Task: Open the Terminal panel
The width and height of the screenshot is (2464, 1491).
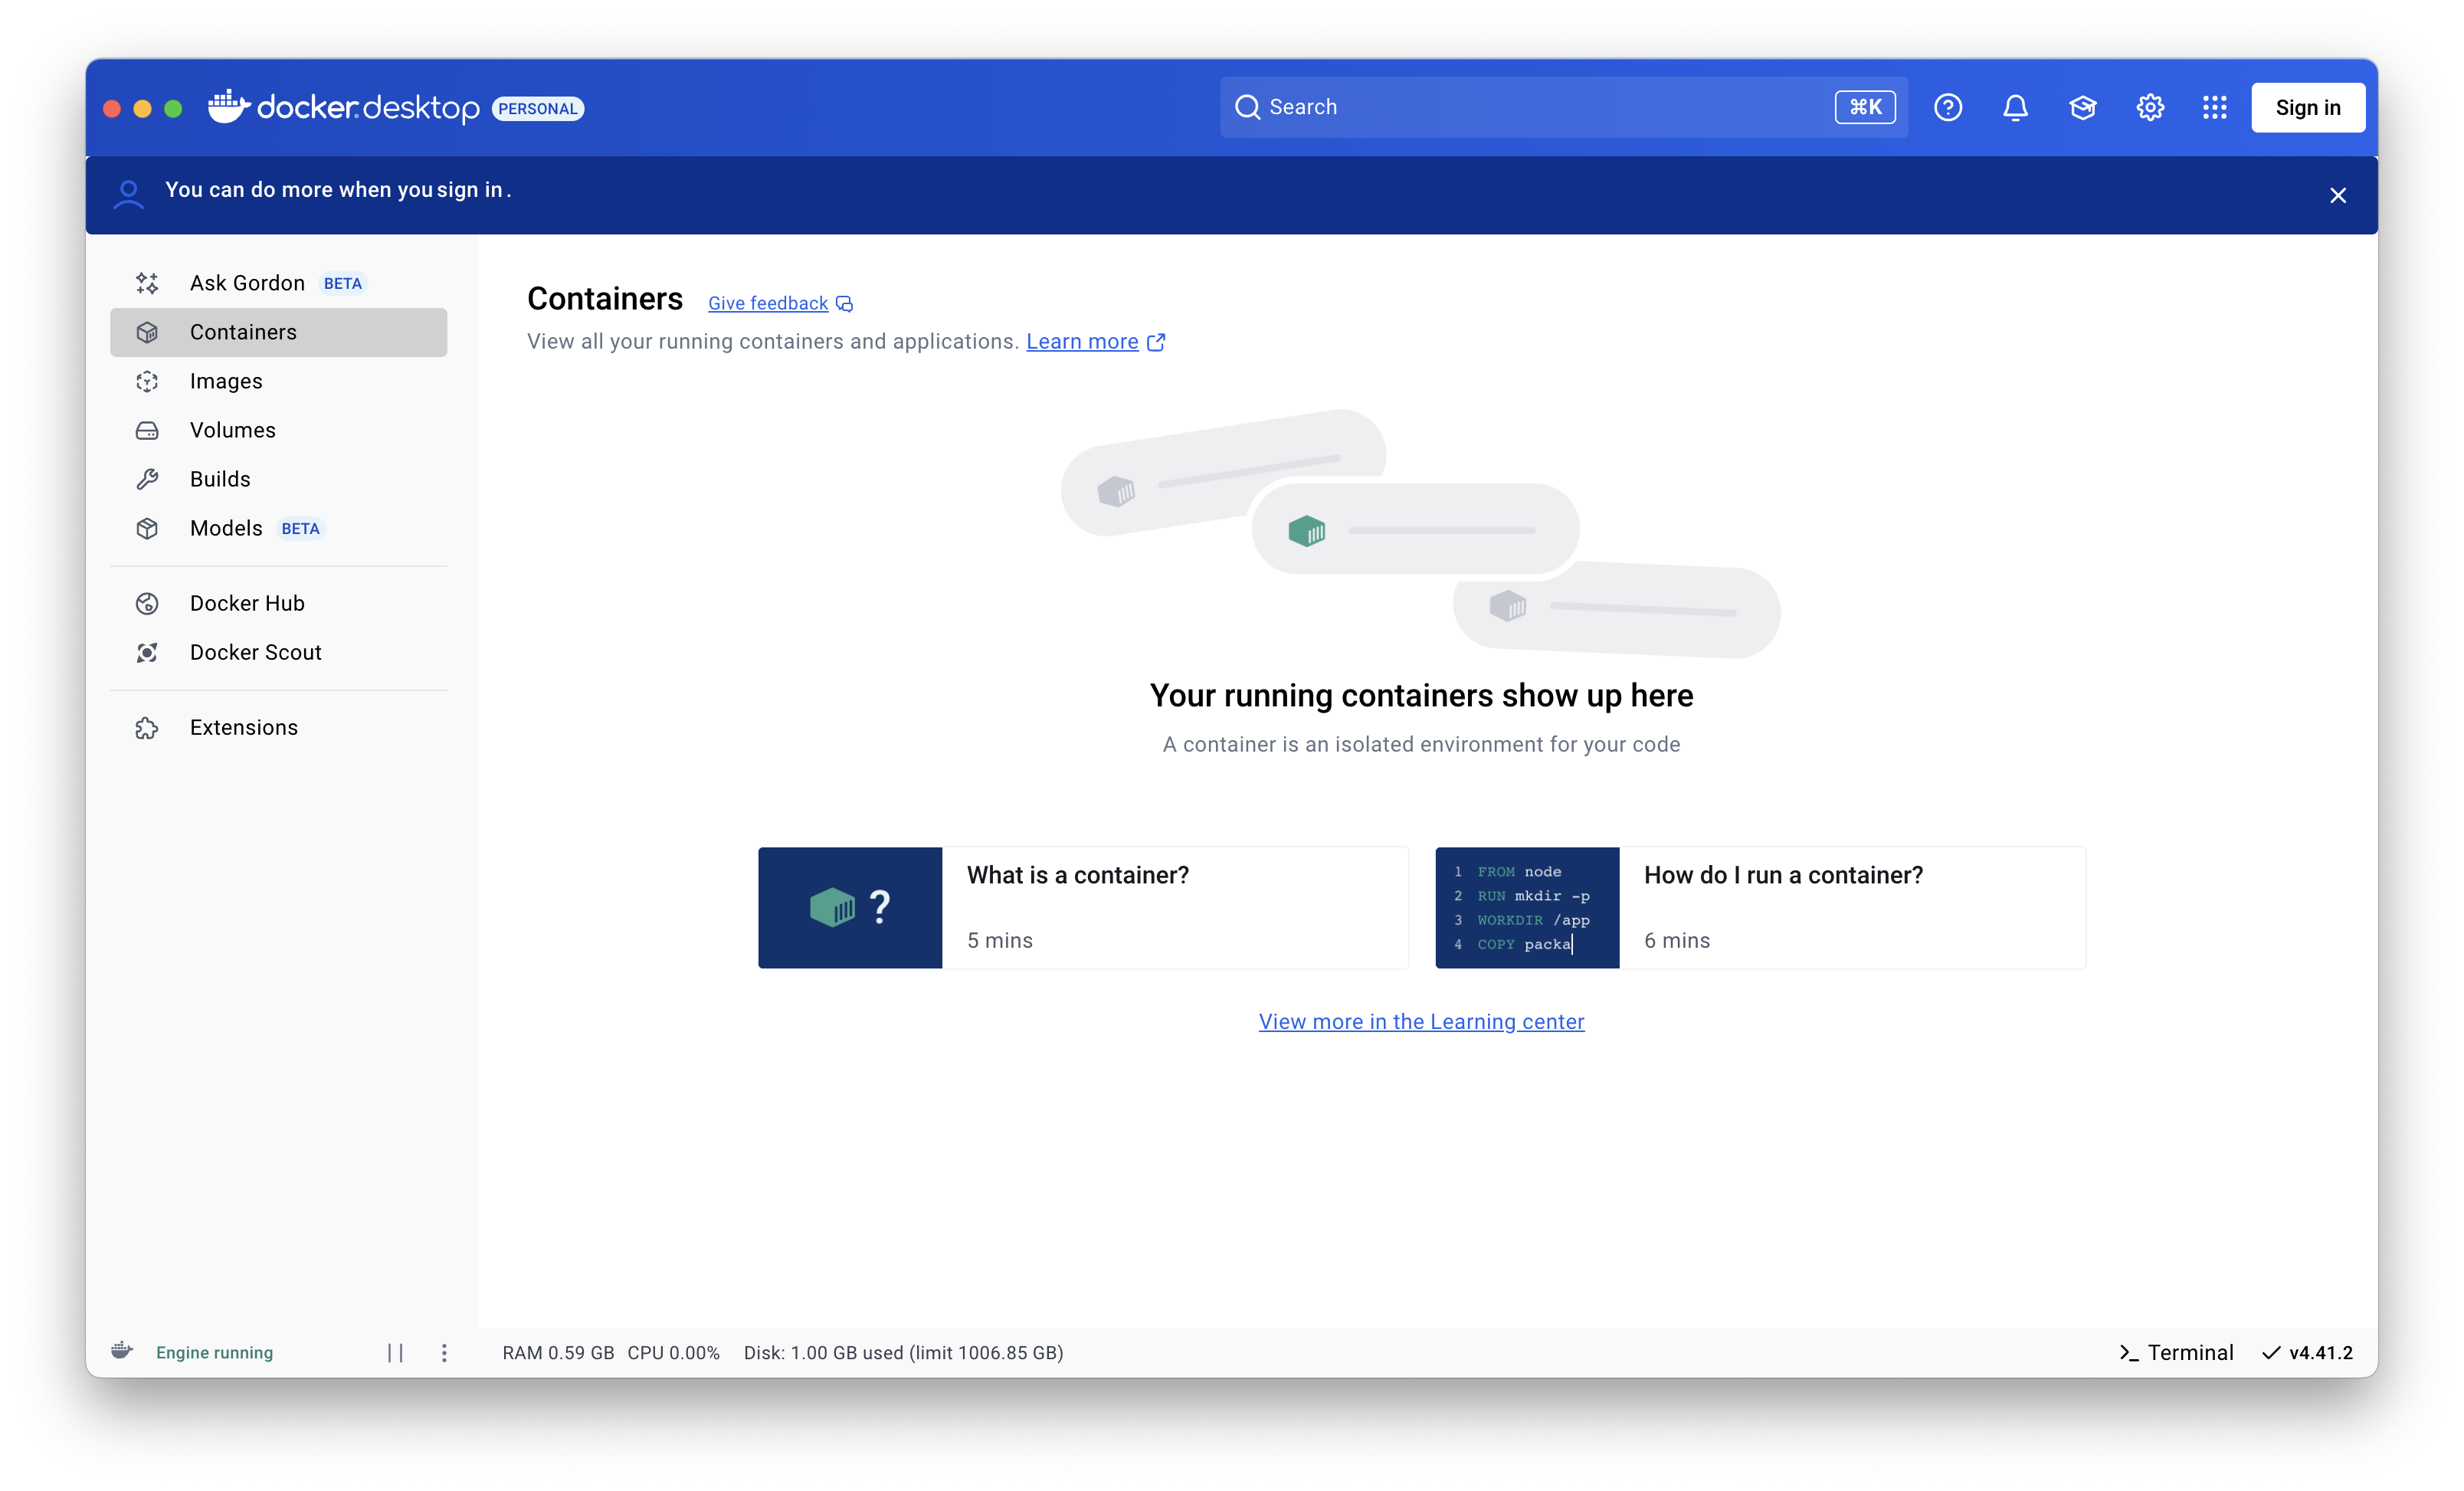Action: coord(2176,1352)
